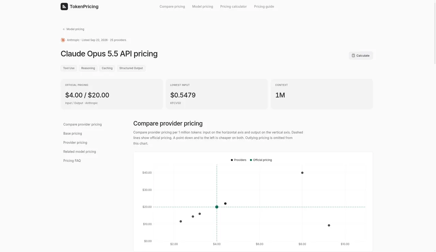The width and height of the screenshot is (436, 252).
Task: Jump to Compare provider pricing section
Action: tap(82, 124)
